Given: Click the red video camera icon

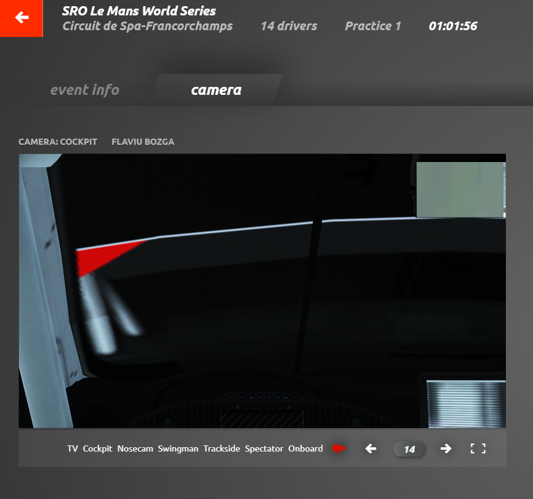Looking at the screenshot, I should (x=338, y=448).
